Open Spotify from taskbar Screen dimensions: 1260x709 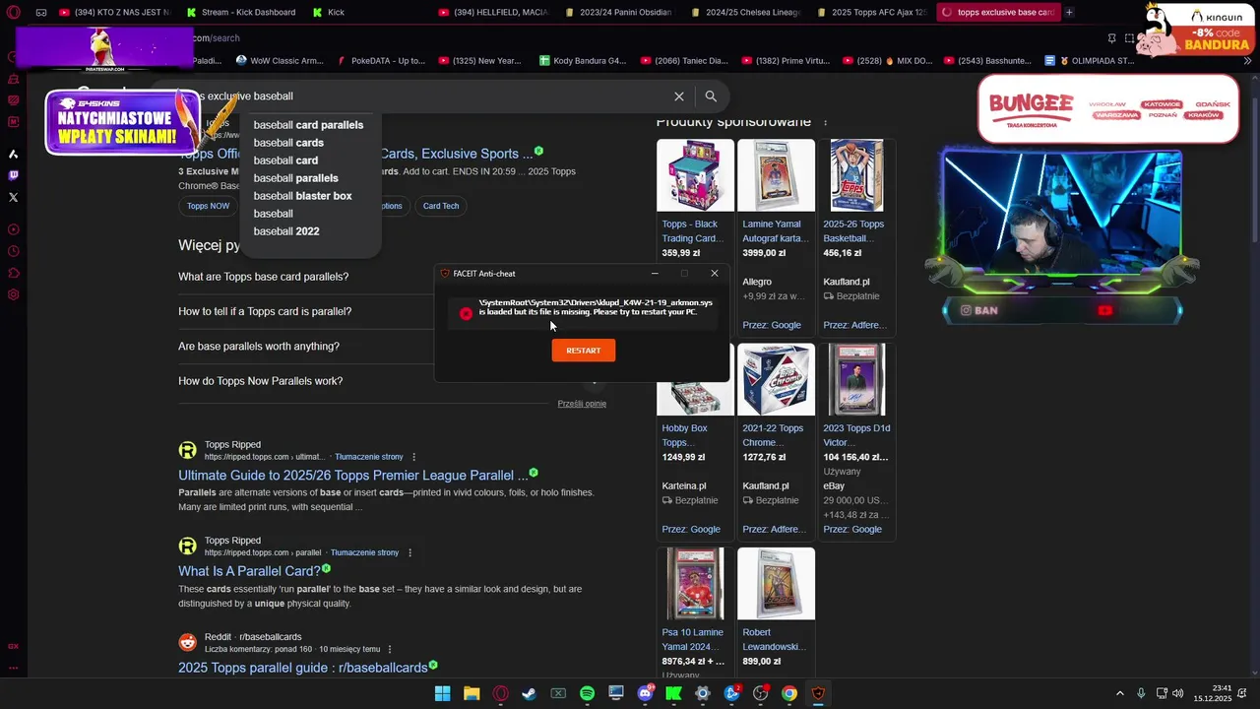(x=587, y=693)
